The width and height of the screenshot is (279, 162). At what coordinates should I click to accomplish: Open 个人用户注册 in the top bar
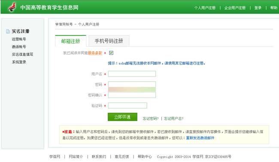tap(205, 8)
